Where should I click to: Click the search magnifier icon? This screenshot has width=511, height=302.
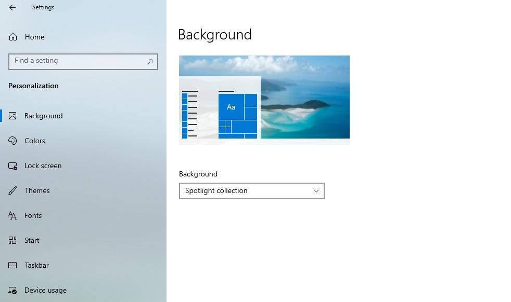150,61
